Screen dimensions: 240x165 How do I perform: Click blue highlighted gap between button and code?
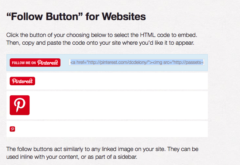coord(65,63)
